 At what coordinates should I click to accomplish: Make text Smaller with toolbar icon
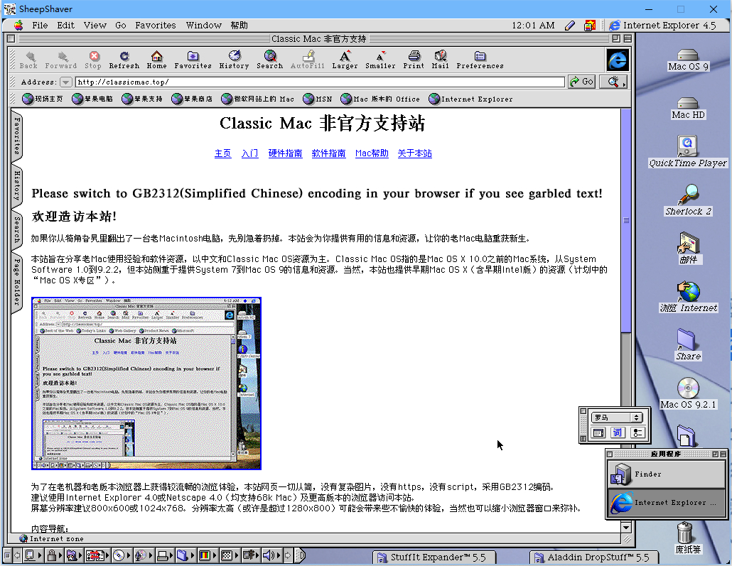tap(380, 60)
